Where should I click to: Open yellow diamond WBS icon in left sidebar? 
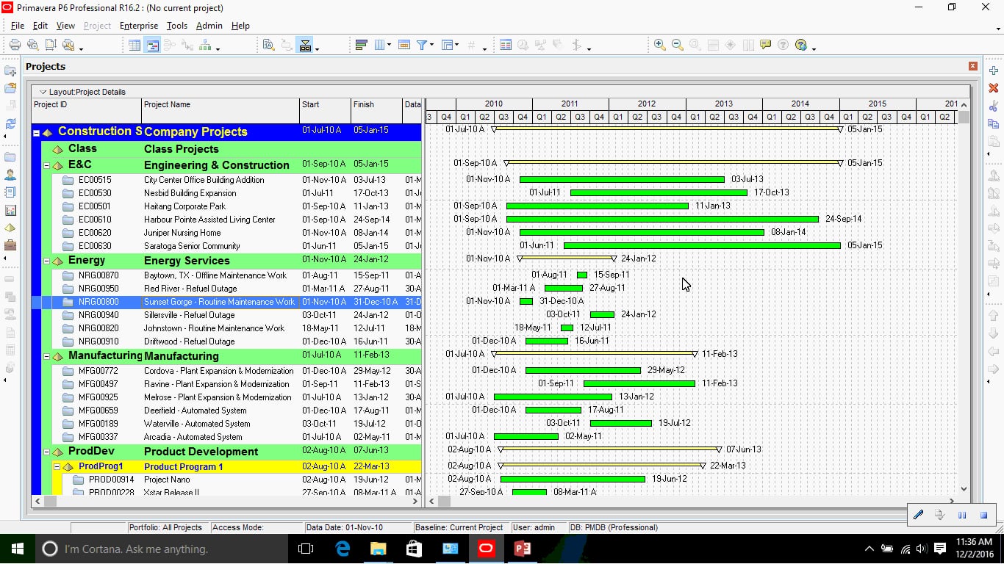(x=10, y=228)
